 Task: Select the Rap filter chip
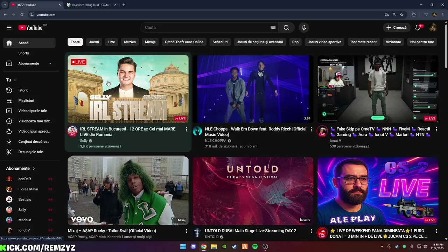295,42
